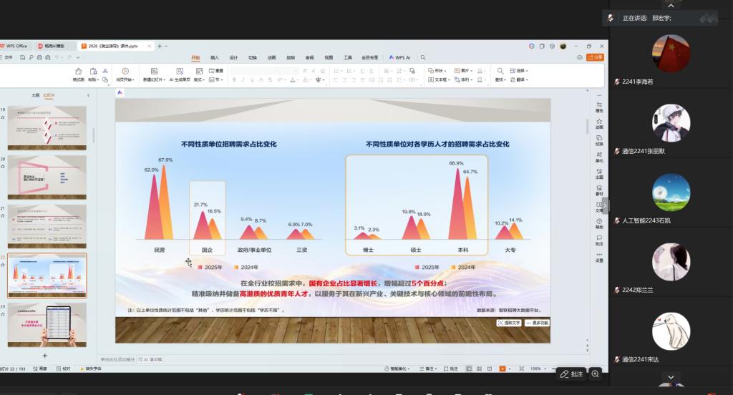Image resolution: width=733 pixels, height=395 pixels.
Task: Switch to the 设计 ribbon tab
Action: click(233, 57)
